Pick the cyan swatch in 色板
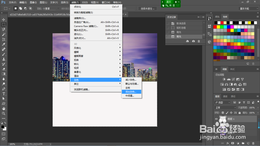The height and width of the screenshot is (146, 260). (x=225, y=27)
